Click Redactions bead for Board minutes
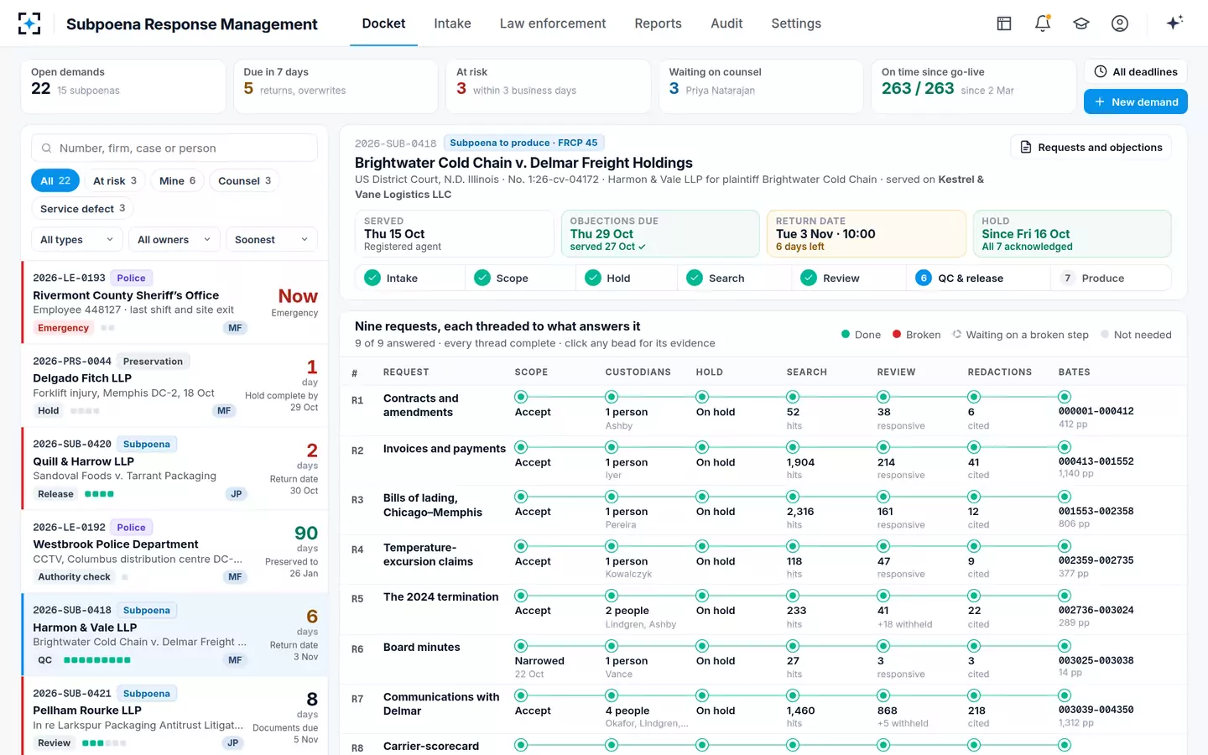Viewport: 1208px width, 755px height. pyautogui.click(x=974, y=646)
